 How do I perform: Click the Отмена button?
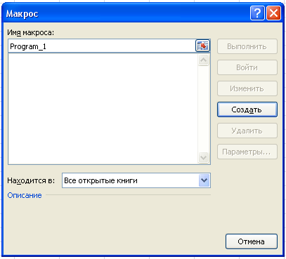(252, 241)
